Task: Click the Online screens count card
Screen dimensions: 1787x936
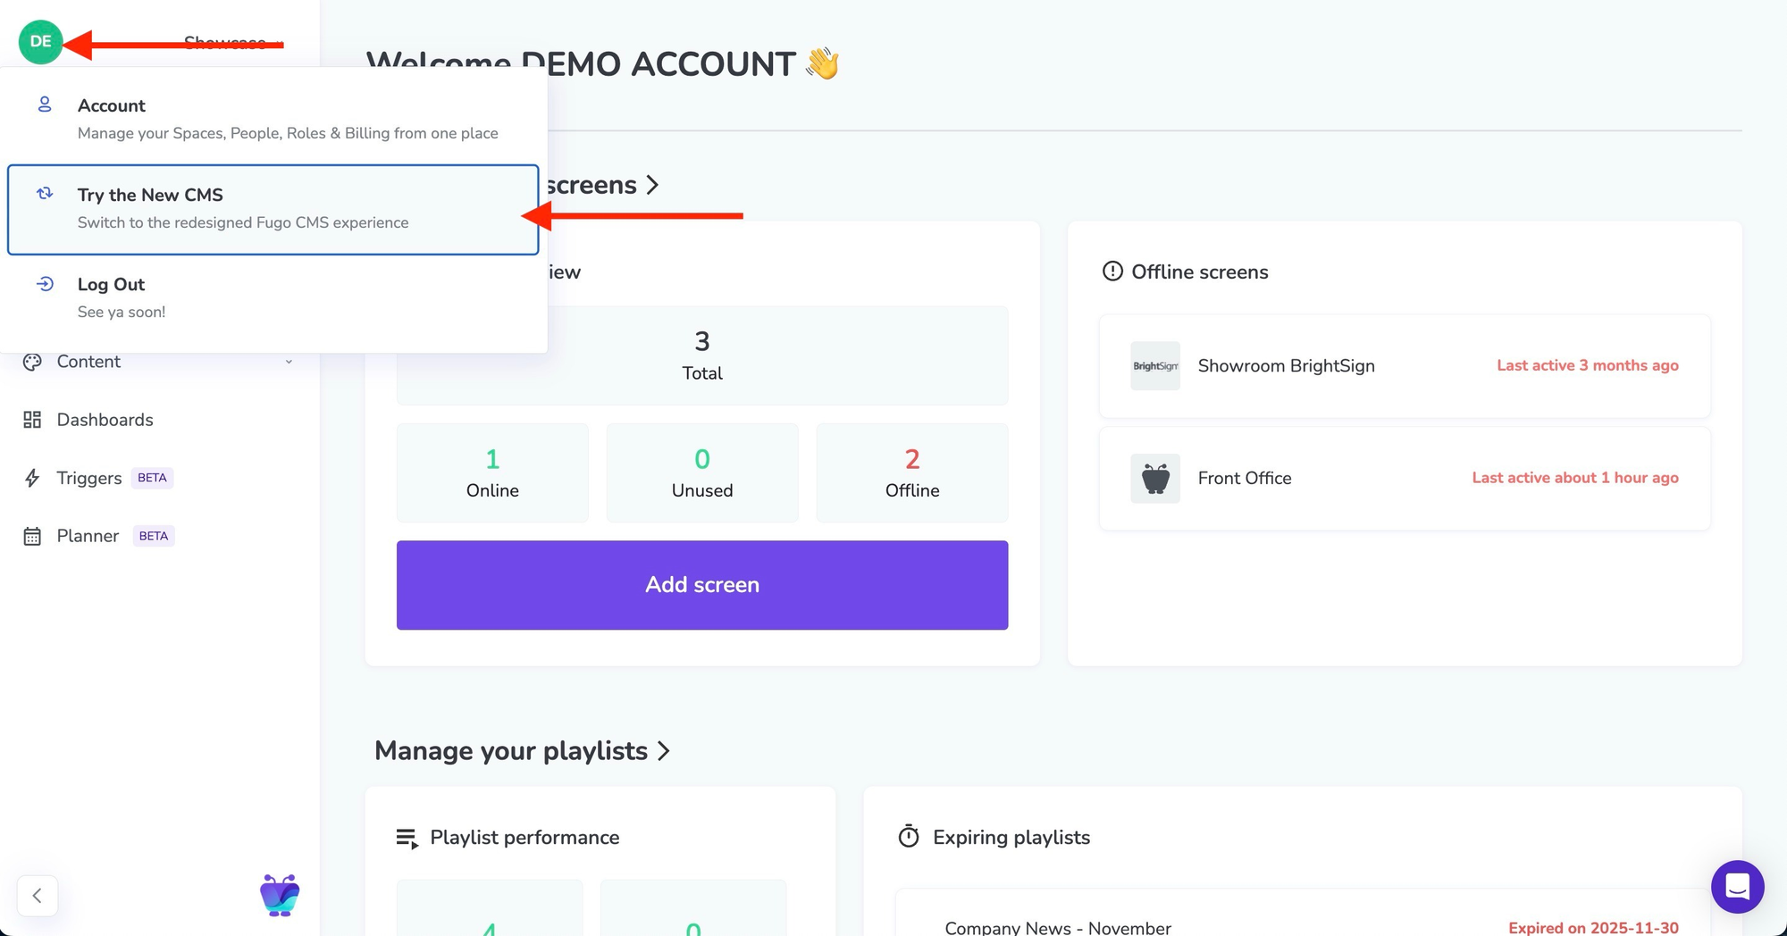Action: [492, 472]
